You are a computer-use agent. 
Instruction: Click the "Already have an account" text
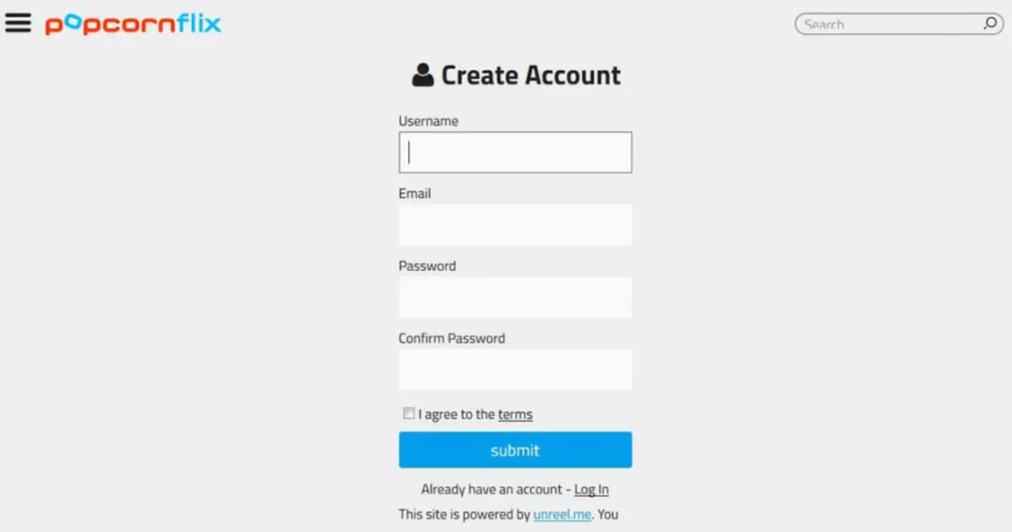pos(491,490)
